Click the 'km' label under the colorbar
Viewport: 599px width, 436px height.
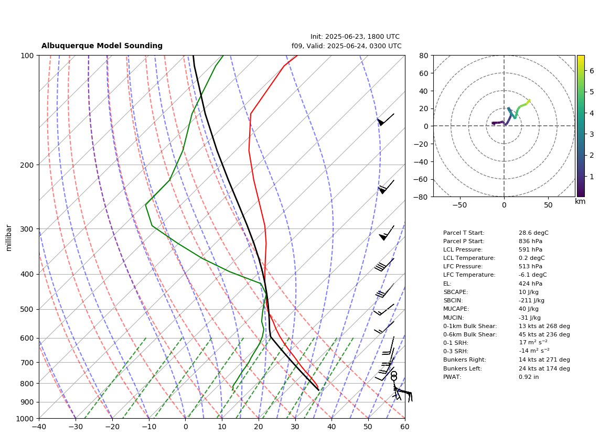coord(580,201)
